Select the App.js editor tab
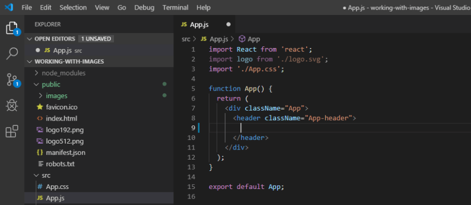471x205 pixels. pyautogui.click(x=204, y=25)
